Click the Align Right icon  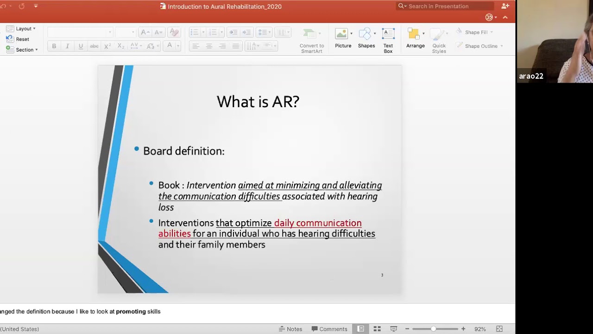pos(222,46)
